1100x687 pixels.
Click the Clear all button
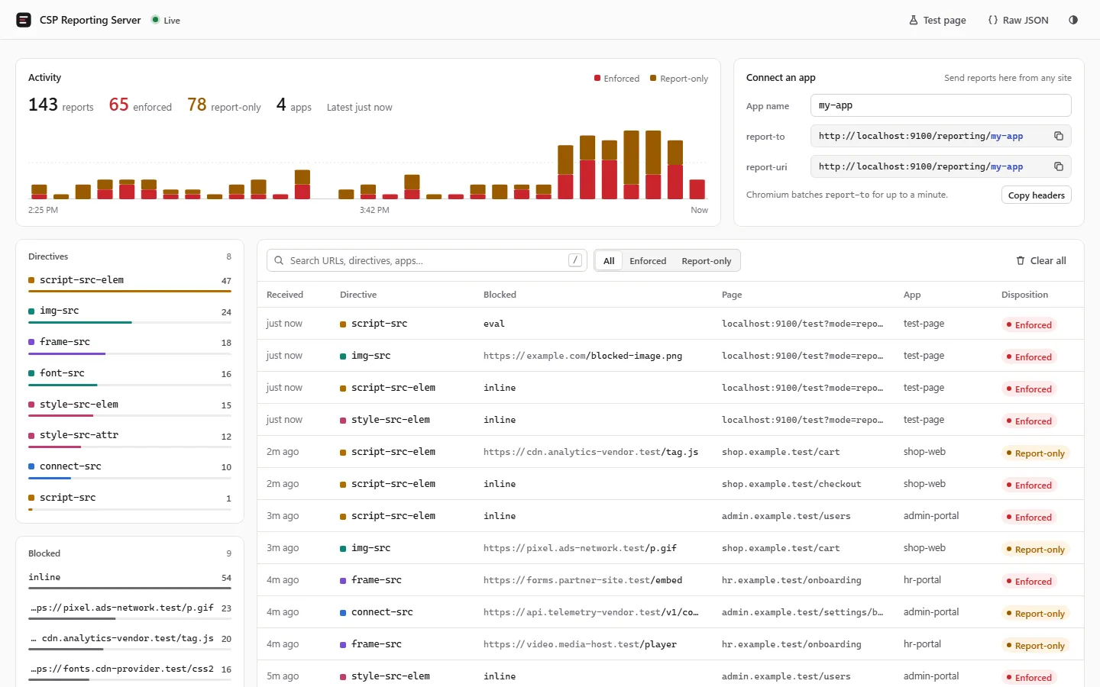(1040, 260)
